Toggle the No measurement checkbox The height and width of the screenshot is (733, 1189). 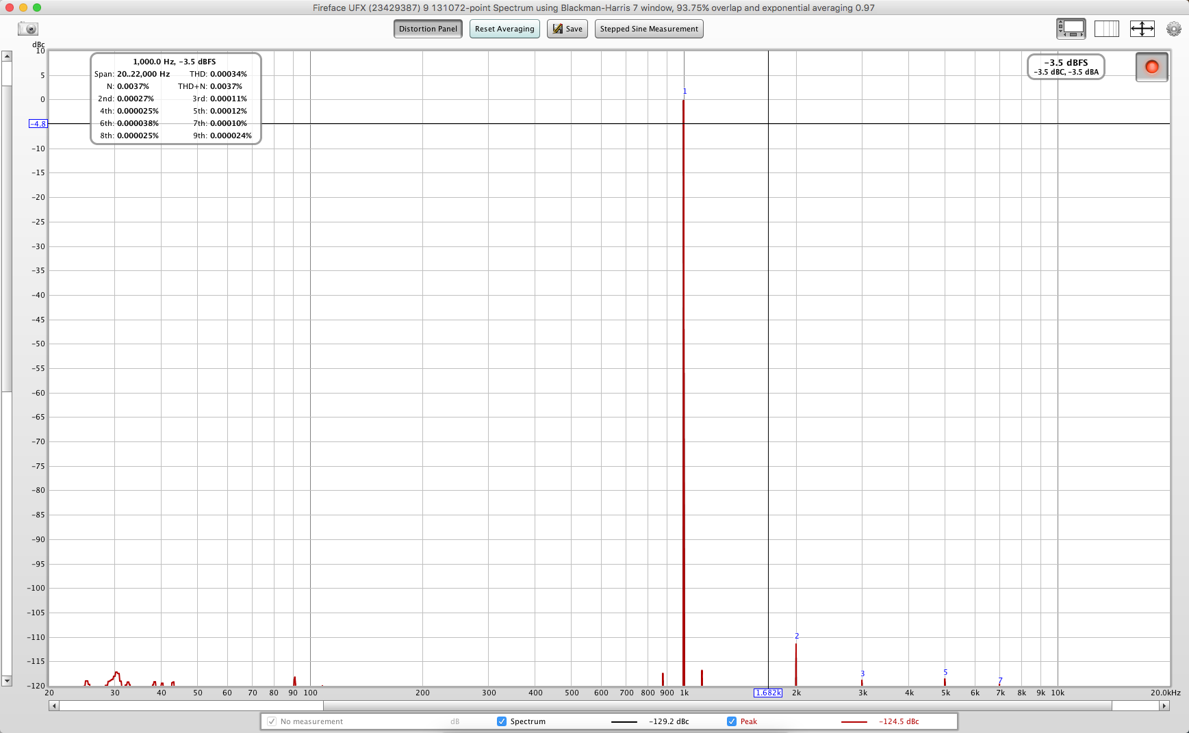click(x=272, y=721)
